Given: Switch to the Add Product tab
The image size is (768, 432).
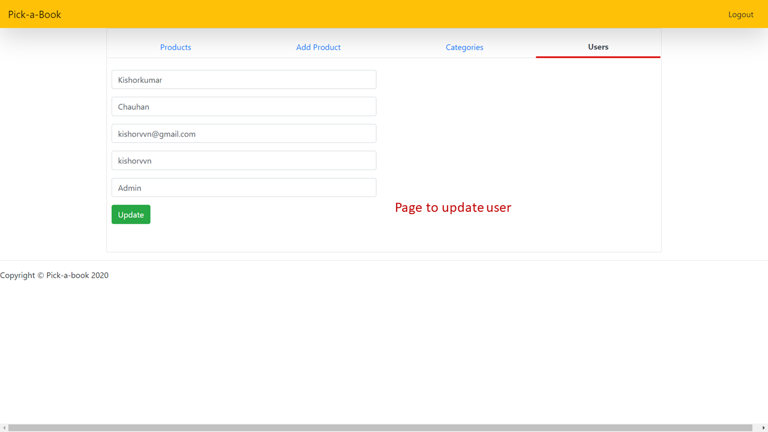Looking at the screenshot, I should pyautogui.click(x=319, y=47).
